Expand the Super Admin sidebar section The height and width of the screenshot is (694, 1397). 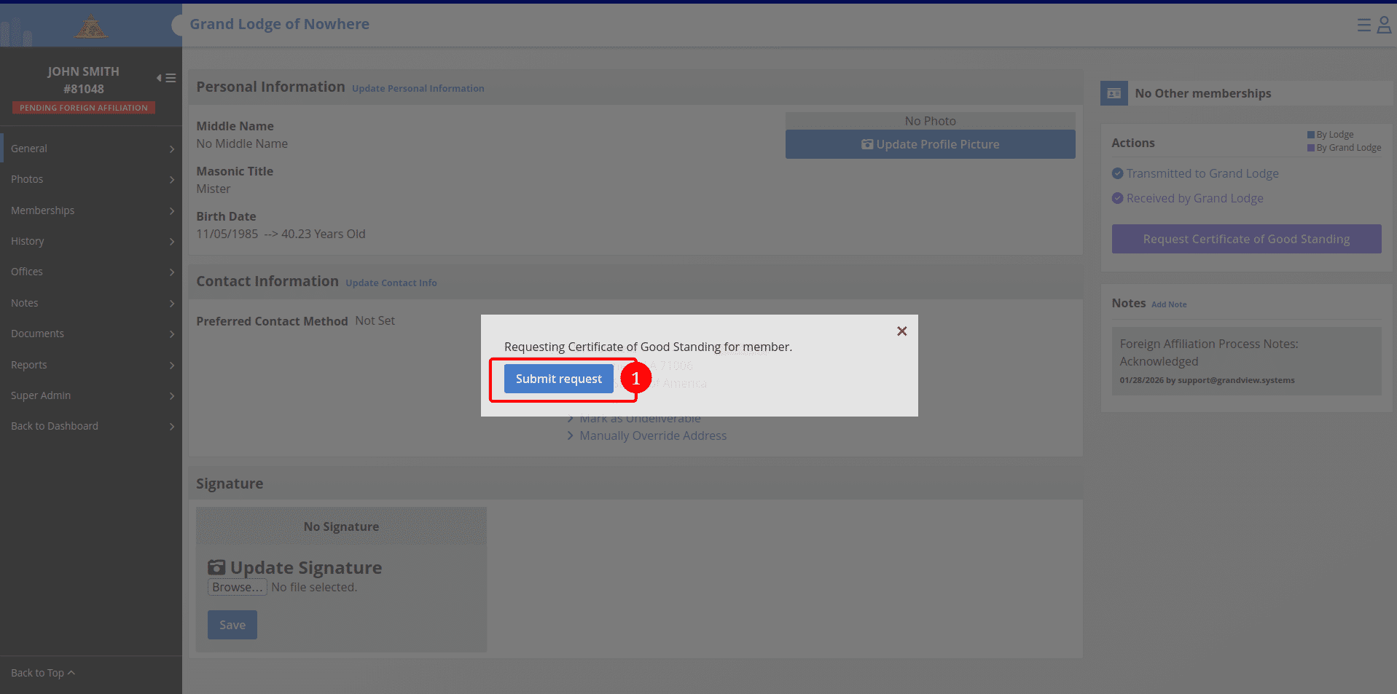(91, 395)
